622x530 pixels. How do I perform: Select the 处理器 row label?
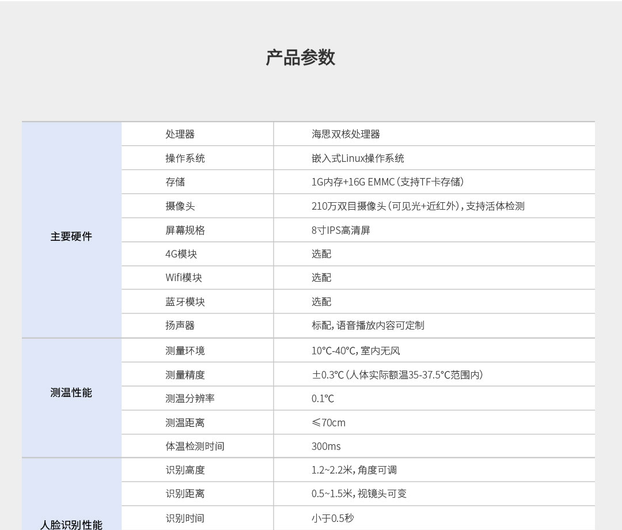tap(180, 134)
